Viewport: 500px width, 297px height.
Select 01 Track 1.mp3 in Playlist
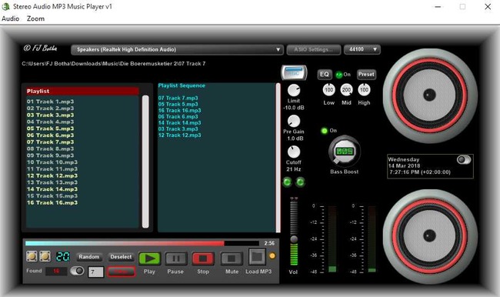pyautogui.click(x=50, y=102)
